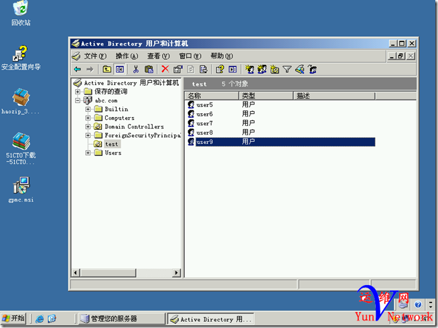The image size is (438, 328).
Task: Click the Help question mark toolbar icon
Action: pos(220,69)
